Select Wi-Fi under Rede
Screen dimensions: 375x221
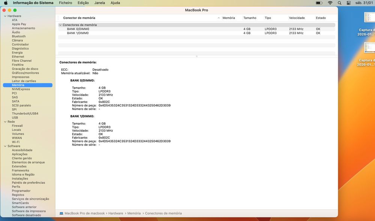[16, 142]
